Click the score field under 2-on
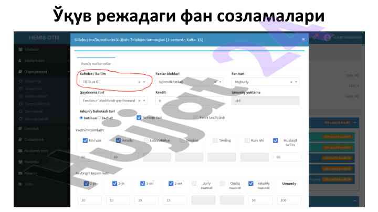This screenshot has width=378, height=212. [175, 200]
